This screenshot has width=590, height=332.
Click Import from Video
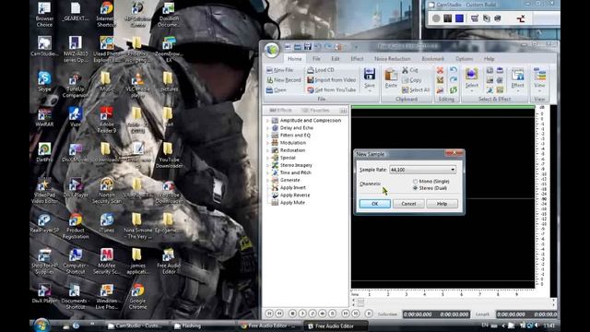331,80
